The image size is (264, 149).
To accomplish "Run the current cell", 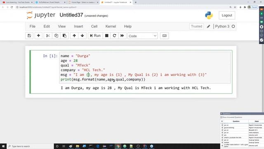I will click(x=95, y=36).
